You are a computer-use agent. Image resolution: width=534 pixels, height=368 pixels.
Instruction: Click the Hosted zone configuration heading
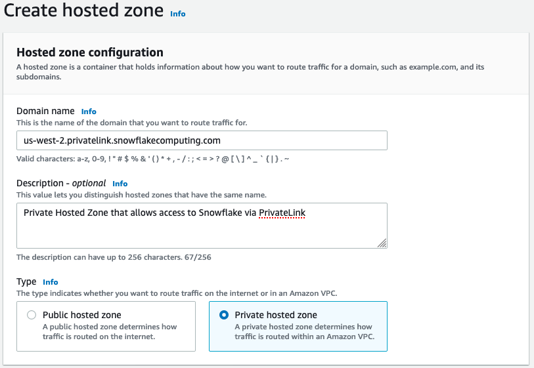coord(90,52)
